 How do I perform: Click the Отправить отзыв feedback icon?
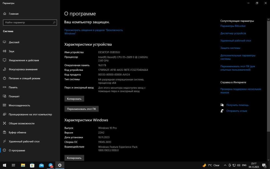[x=222, y=111]
